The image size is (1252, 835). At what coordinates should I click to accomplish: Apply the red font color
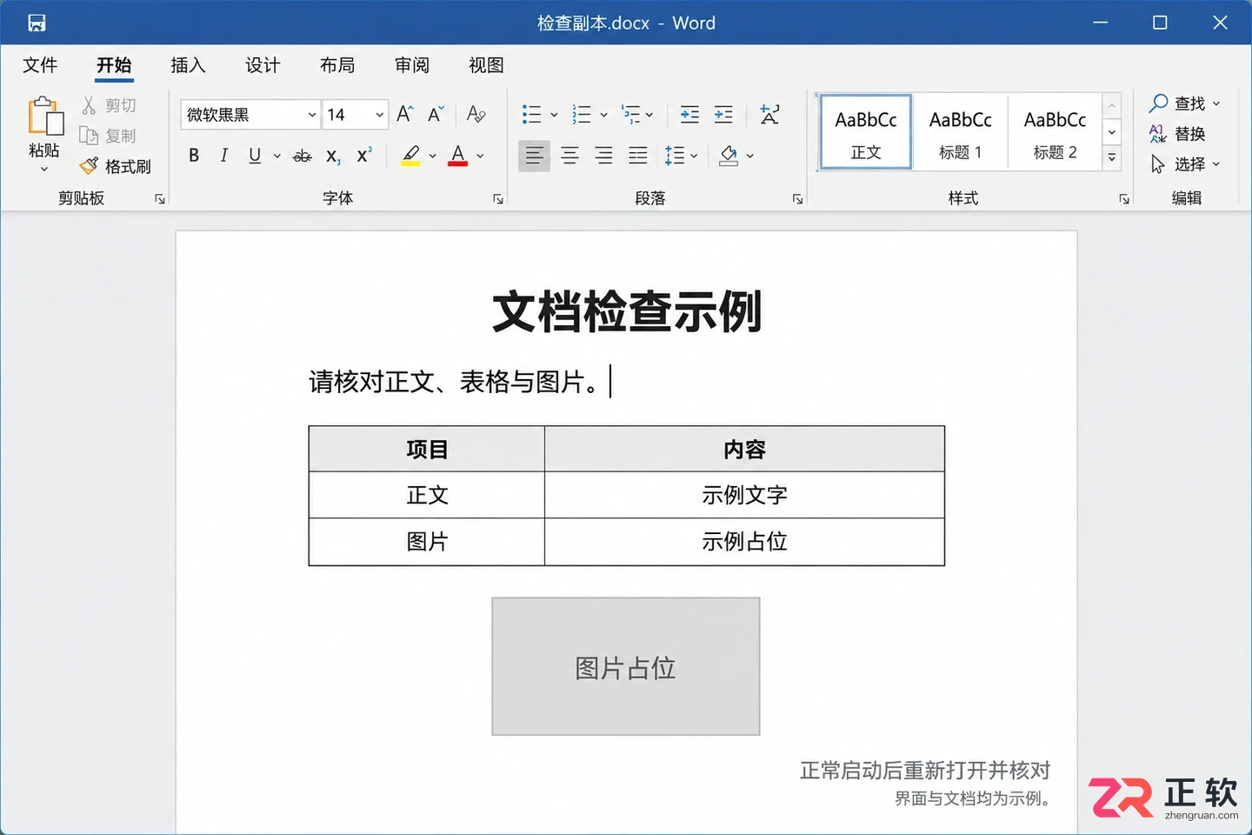[x=458, y=156]
